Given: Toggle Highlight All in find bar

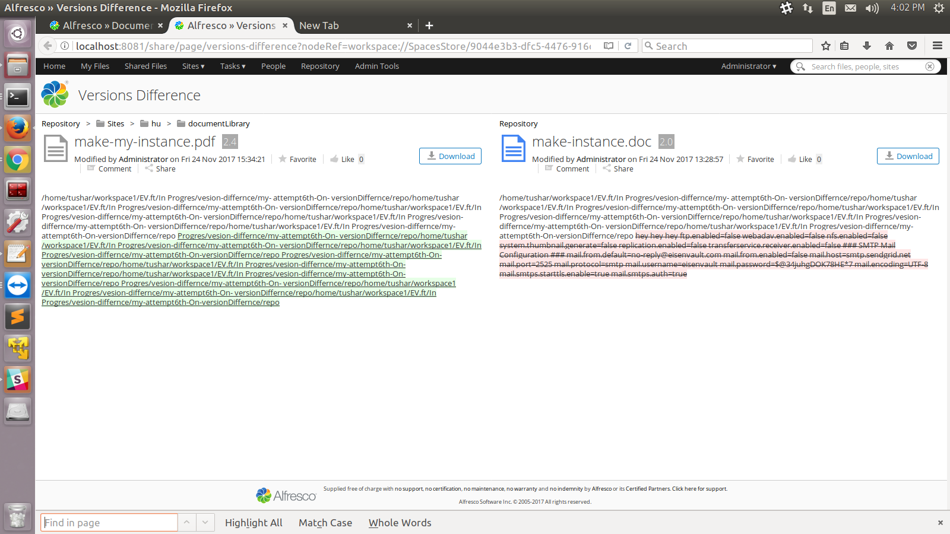Looking at the screenshot, I should [254, 523].
